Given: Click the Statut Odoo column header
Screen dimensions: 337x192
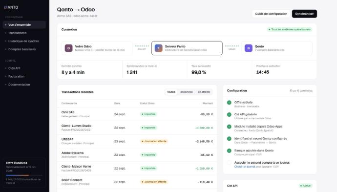Looking at the screenshot, I should (147, 104).
